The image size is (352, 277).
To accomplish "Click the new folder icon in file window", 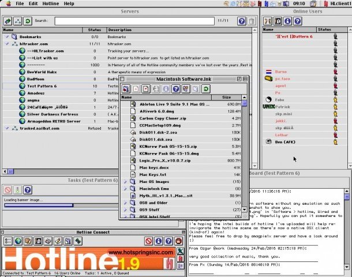I will (196, 89).
